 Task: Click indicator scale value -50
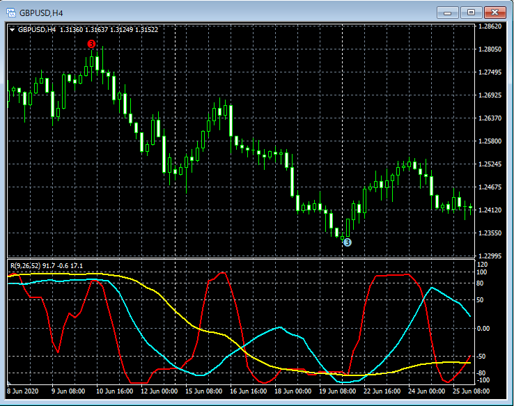point(481,357)
